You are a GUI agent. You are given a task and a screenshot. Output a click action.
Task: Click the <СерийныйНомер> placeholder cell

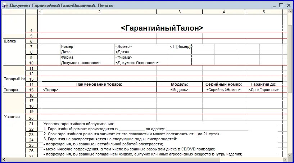[x=223, y=90]
